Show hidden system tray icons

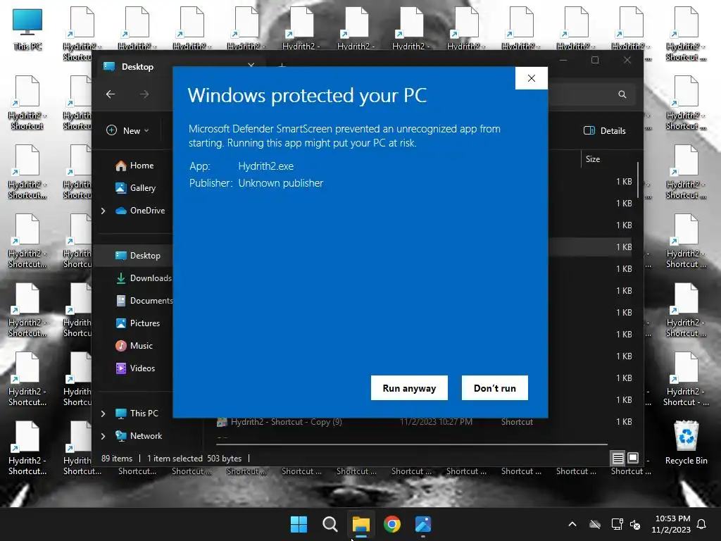(572, 524)
